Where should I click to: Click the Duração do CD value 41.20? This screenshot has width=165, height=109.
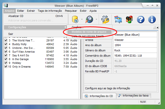point(135,61)
